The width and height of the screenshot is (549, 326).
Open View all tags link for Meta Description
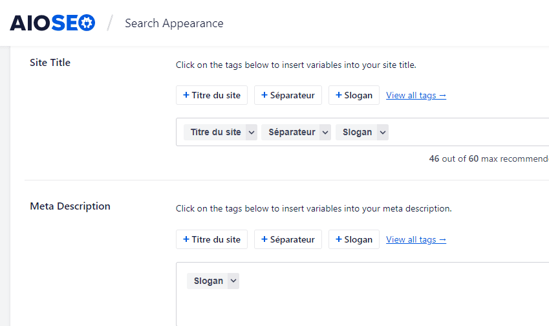tap(416, 239)
